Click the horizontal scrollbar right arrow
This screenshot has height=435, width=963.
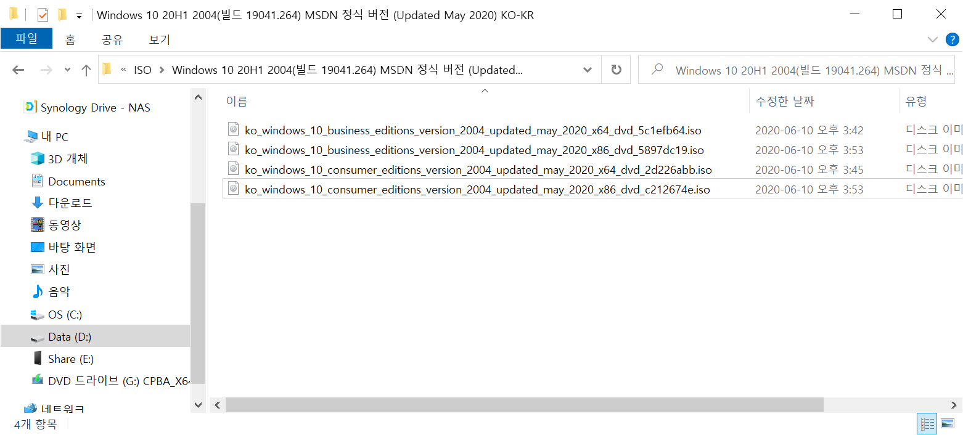click(954, 405)
